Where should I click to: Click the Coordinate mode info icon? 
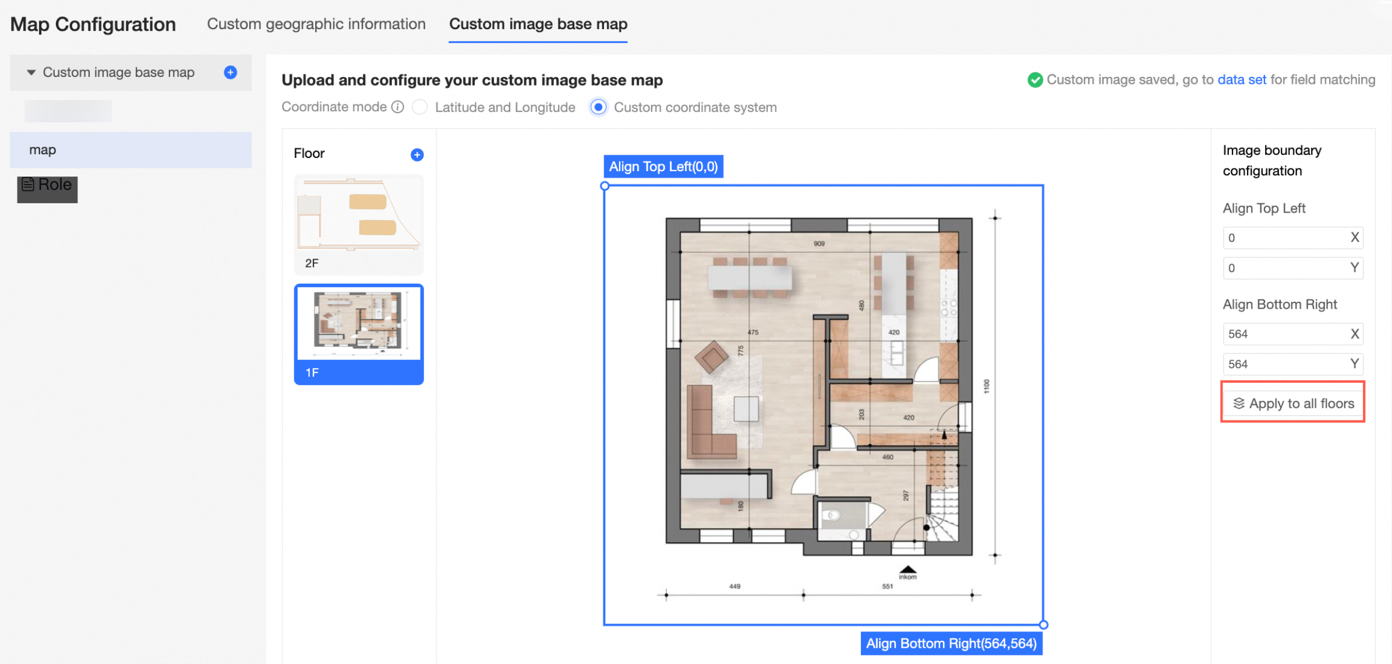398,107
